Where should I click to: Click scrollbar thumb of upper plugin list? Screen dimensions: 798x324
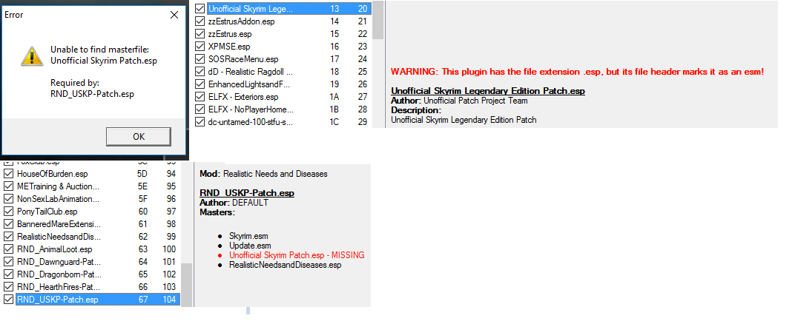coord(378,20)
